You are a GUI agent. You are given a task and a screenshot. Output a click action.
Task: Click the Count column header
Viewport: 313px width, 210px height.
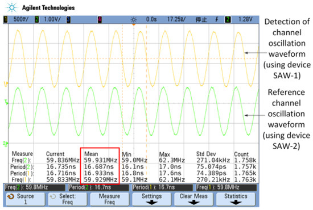241,154
